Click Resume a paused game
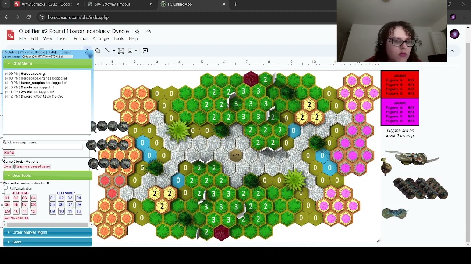 tap(32, 166)
